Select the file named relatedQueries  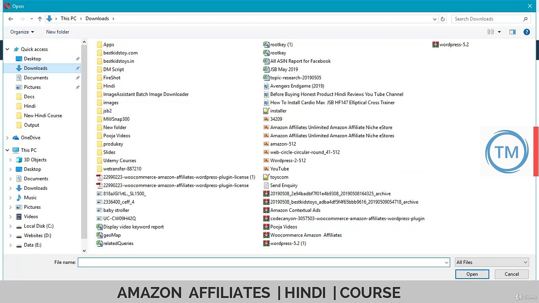[x=118, y=244]
